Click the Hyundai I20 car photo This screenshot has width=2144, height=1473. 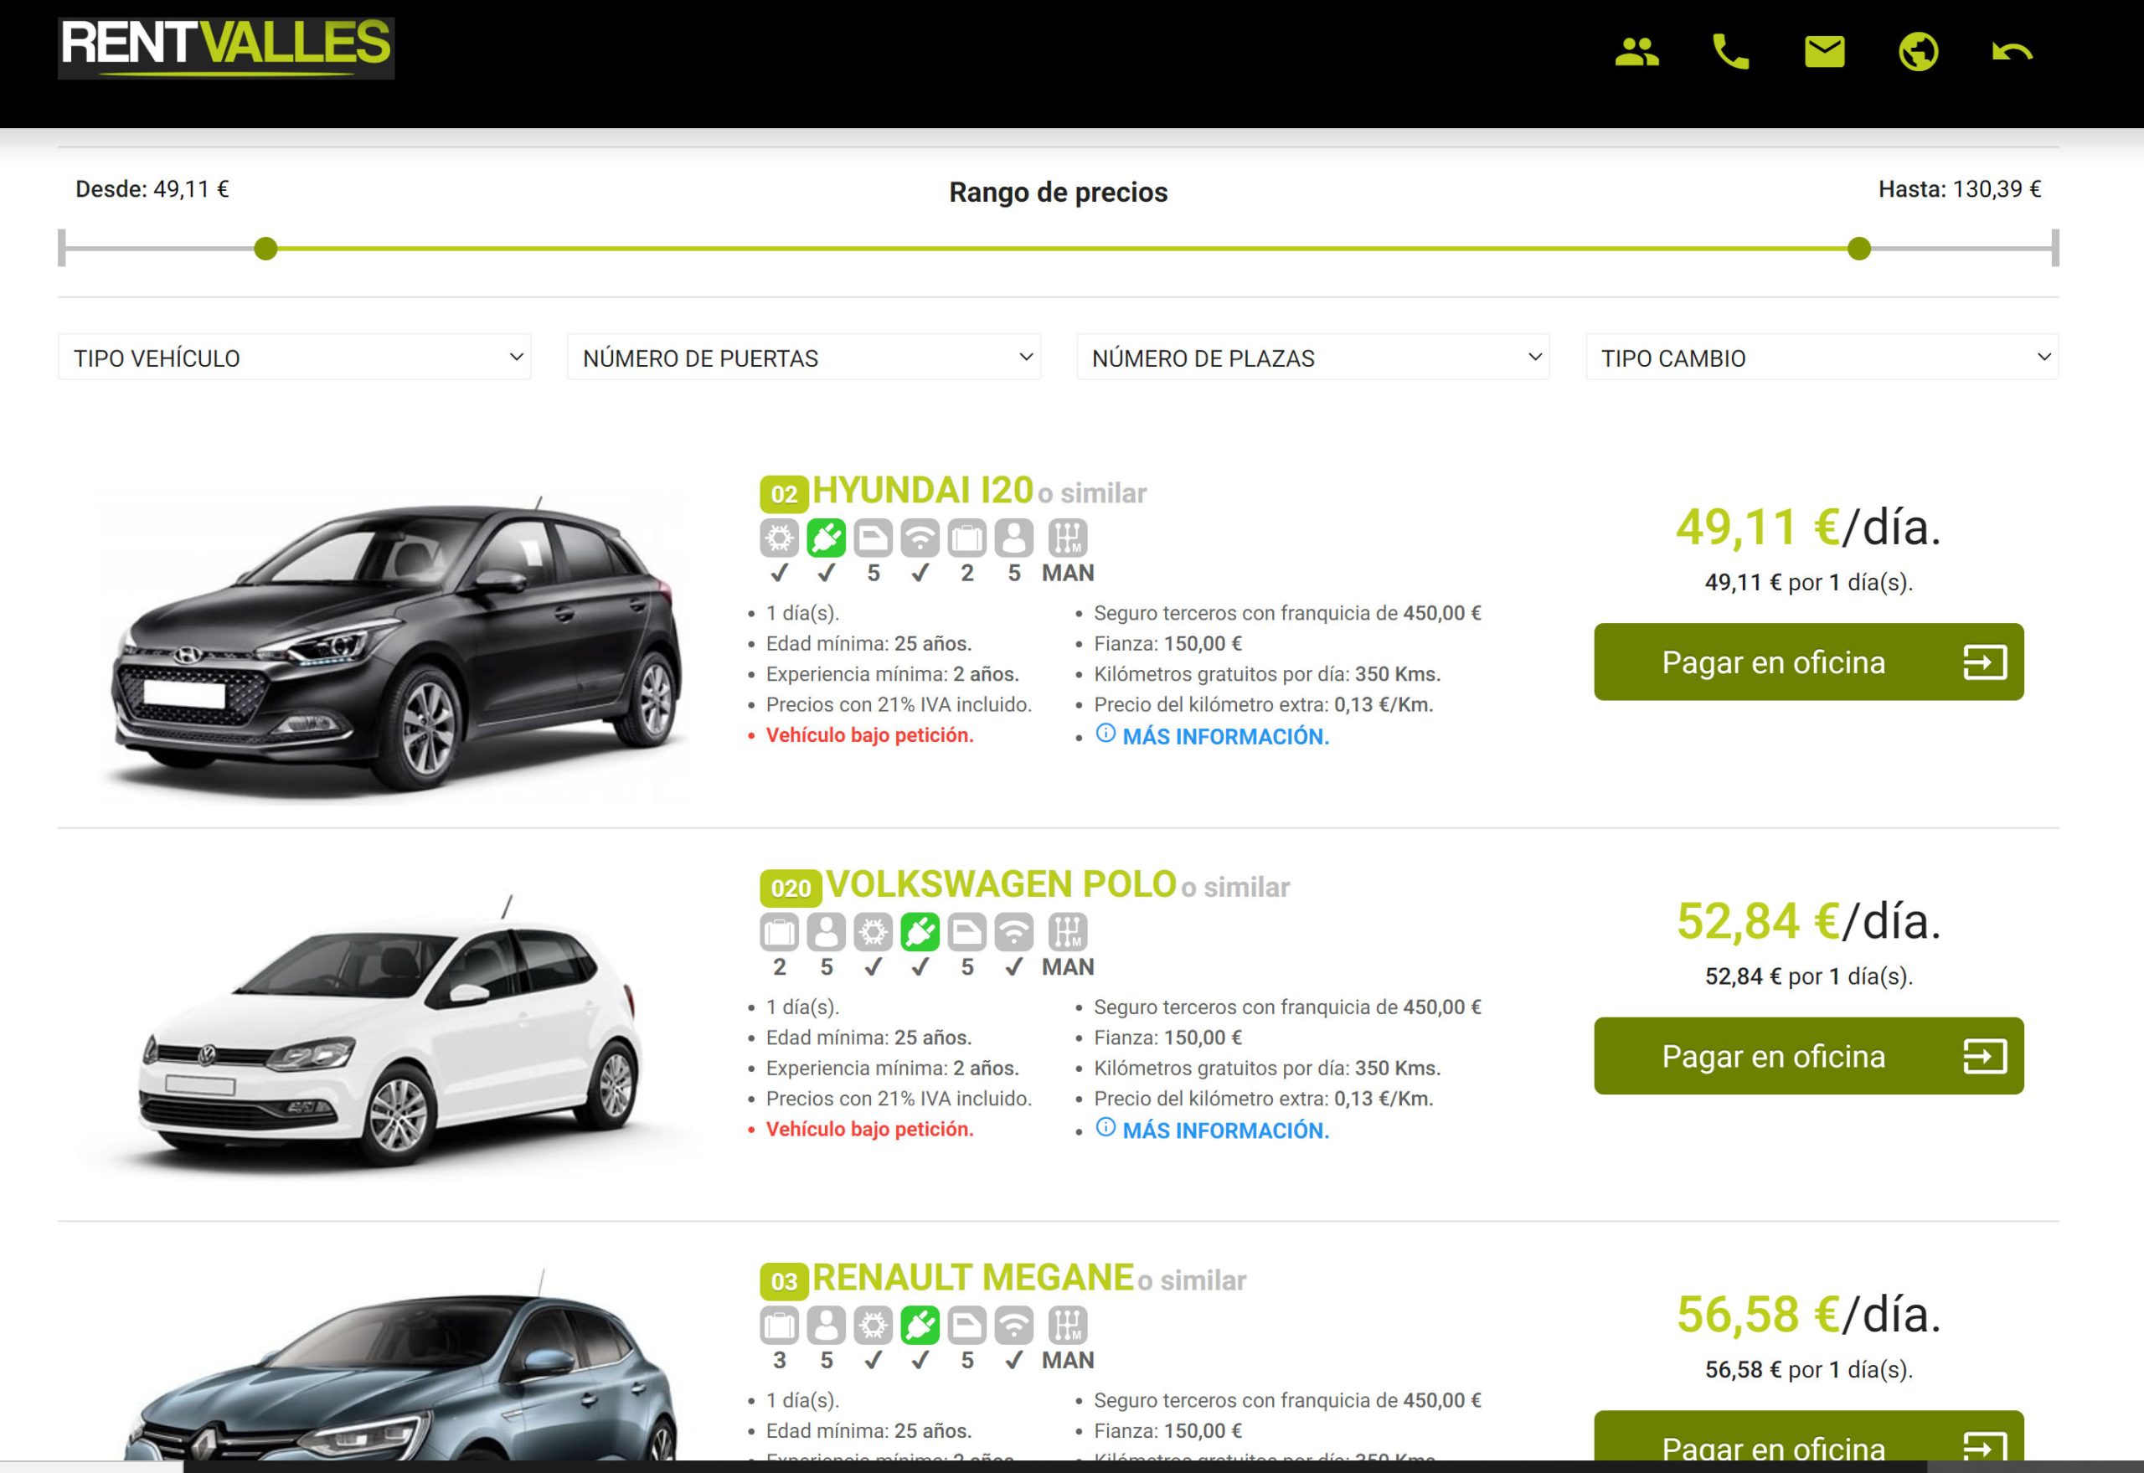(x=397, y=648)
